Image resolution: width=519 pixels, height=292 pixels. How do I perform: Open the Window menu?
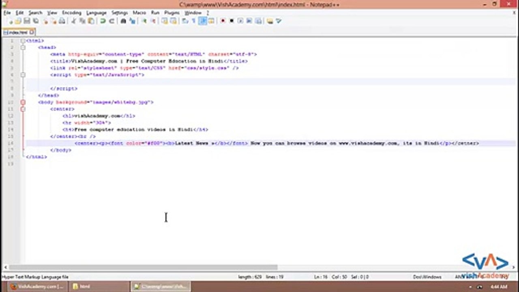click(x=193, y=13)
